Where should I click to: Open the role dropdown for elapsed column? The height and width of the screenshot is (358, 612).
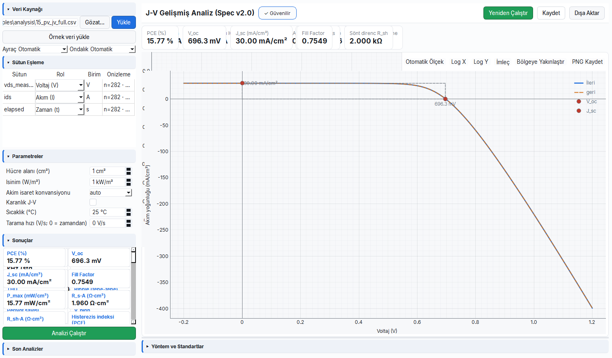point(59,109)
